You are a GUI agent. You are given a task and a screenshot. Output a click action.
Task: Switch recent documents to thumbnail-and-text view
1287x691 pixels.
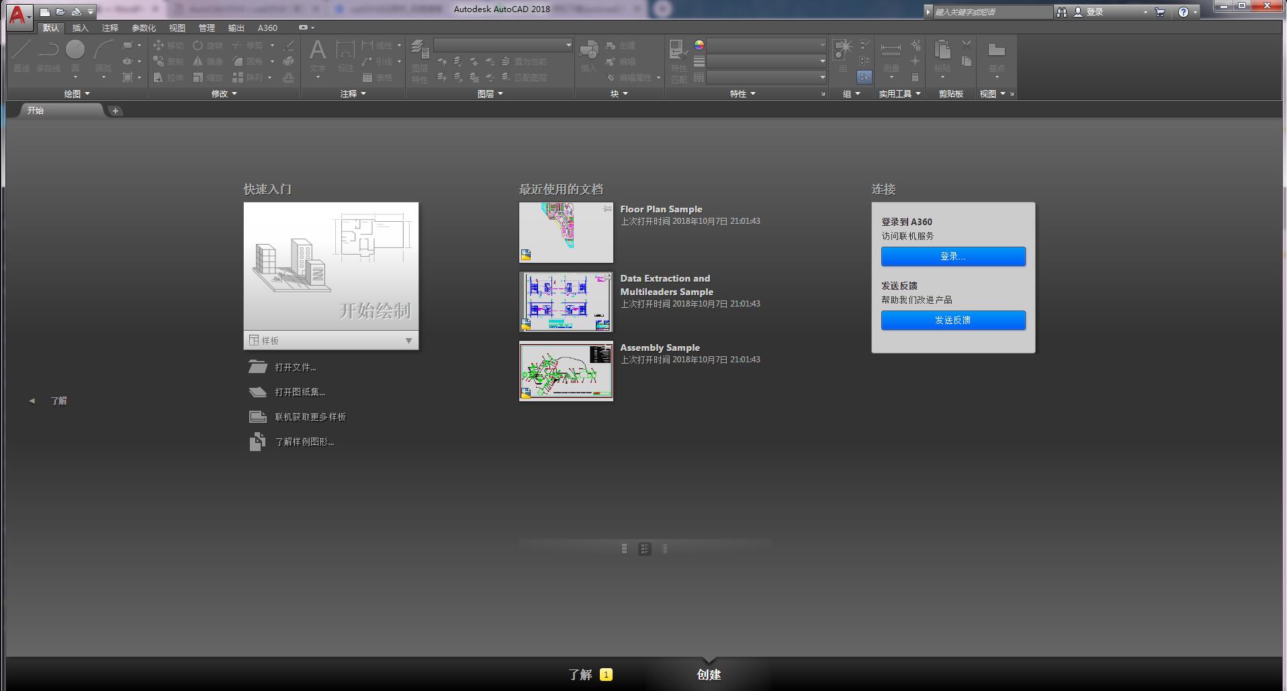point(645,549)
